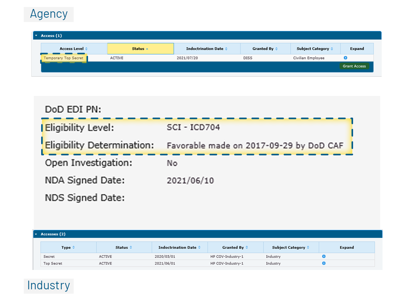This screenshot has width=418, height=296.
Task: Click the DoD EDI PN label
Action: (73, 110)
